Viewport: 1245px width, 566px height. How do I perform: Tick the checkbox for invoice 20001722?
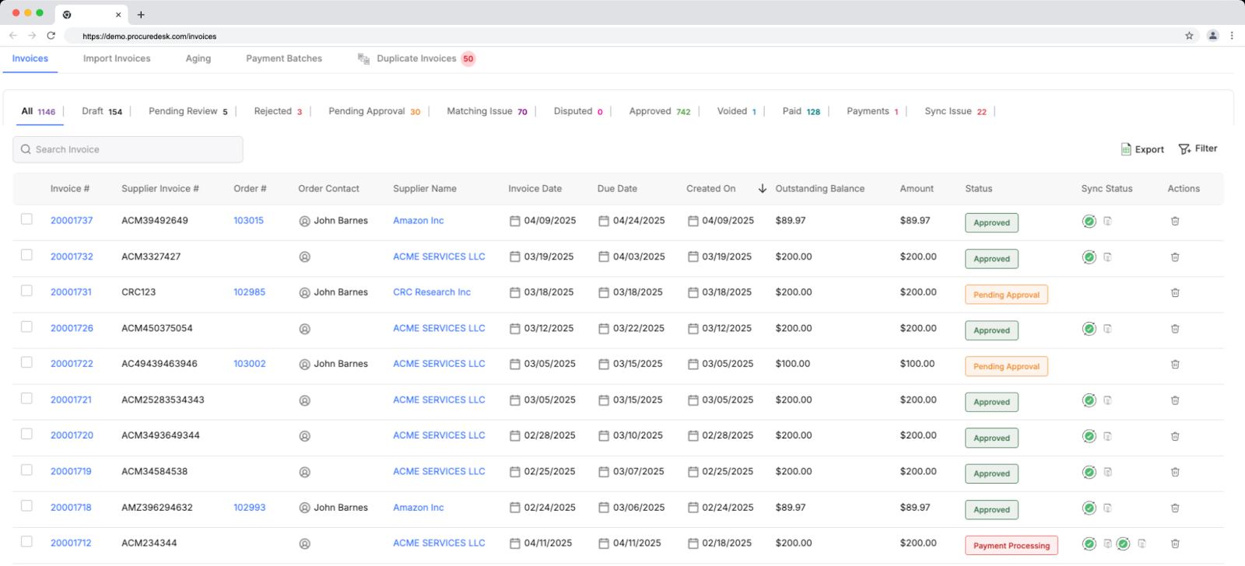point(26,362)
